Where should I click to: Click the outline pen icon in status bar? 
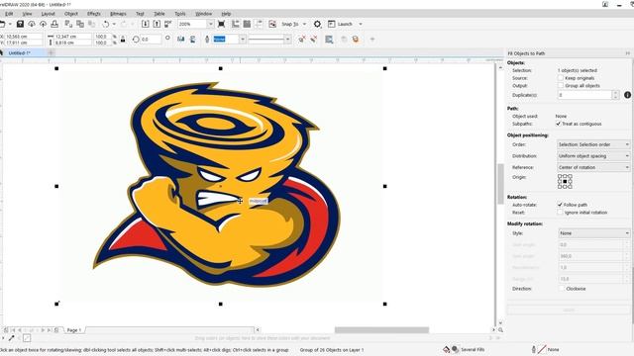click(x=534, y=349)
